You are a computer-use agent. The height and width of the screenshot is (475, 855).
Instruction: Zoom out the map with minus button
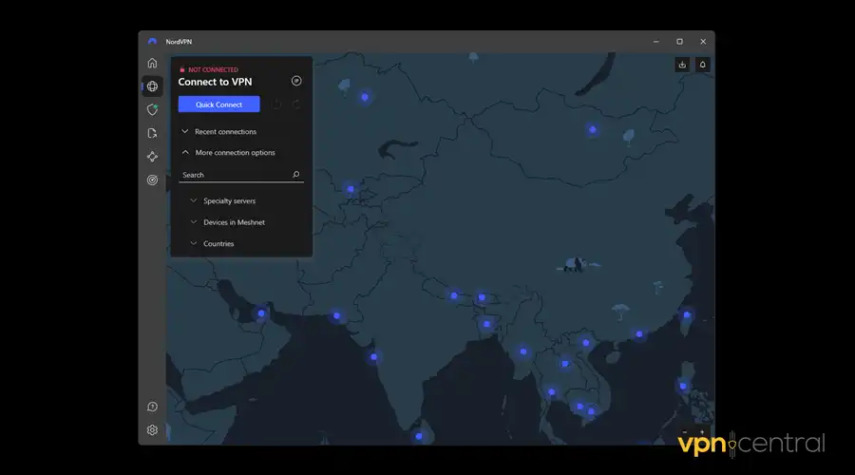coord(685,432)
